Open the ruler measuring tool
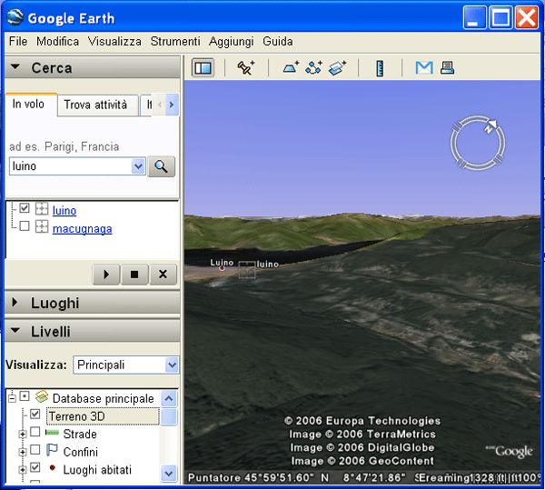Image resolution: width=545 pixels, height=490 pixels. coord(380,68)
